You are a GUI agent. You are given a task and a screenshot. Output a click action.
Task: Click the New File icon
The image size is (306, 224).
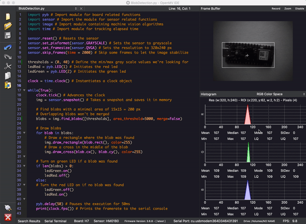click(8, 17)
